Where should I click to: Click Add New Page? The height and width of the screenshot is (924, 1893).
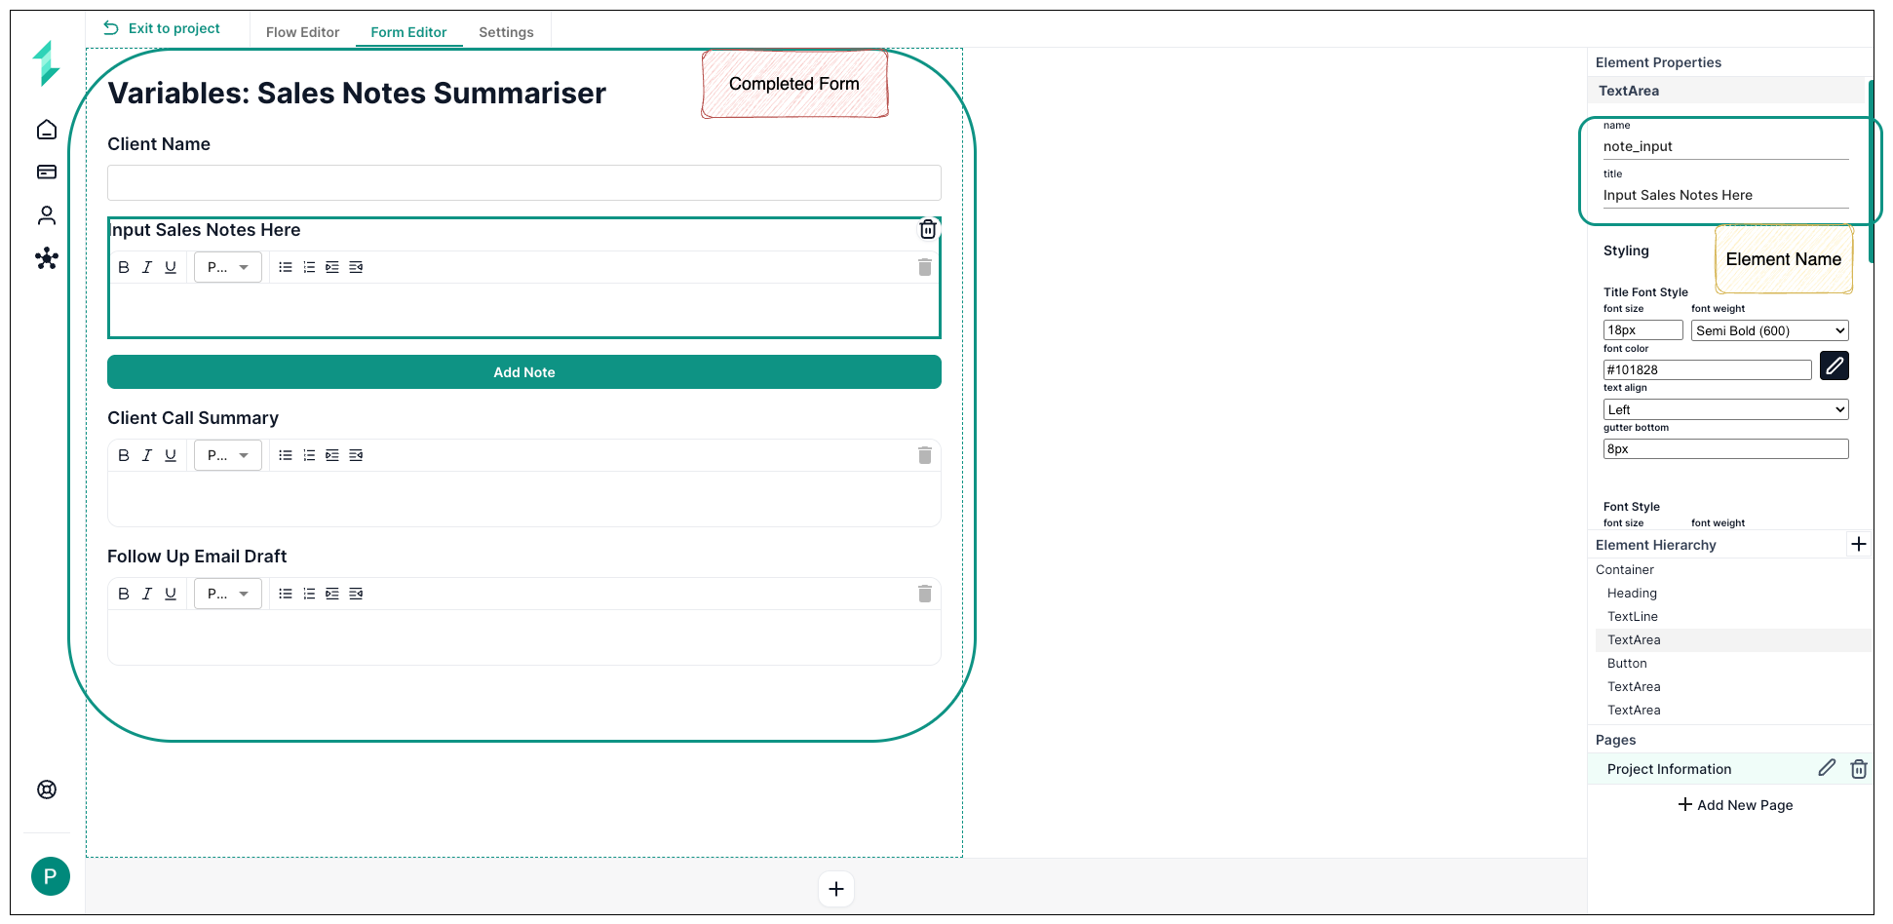click(x=1735, y=805)
